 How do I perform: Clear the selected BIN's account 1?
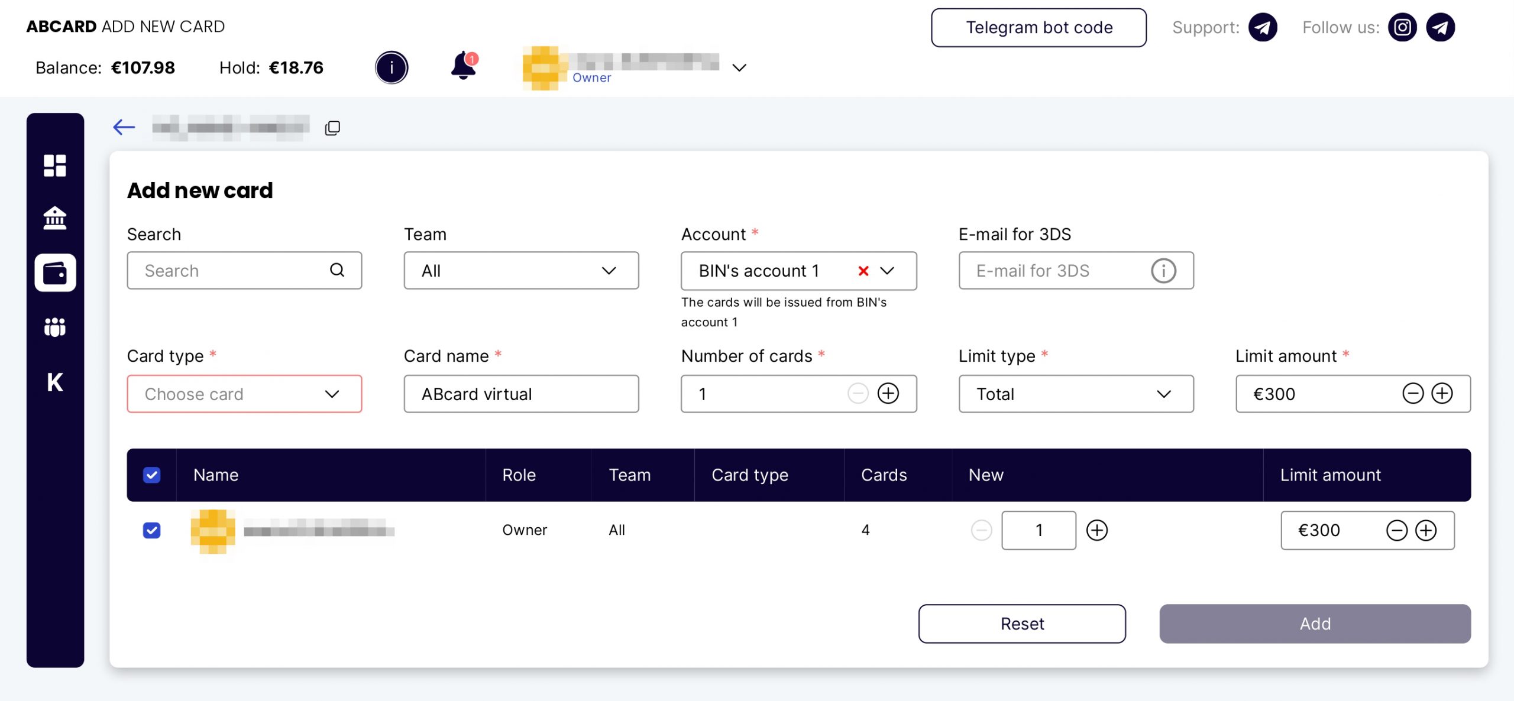pyautogui.click(x=863, y=271)
